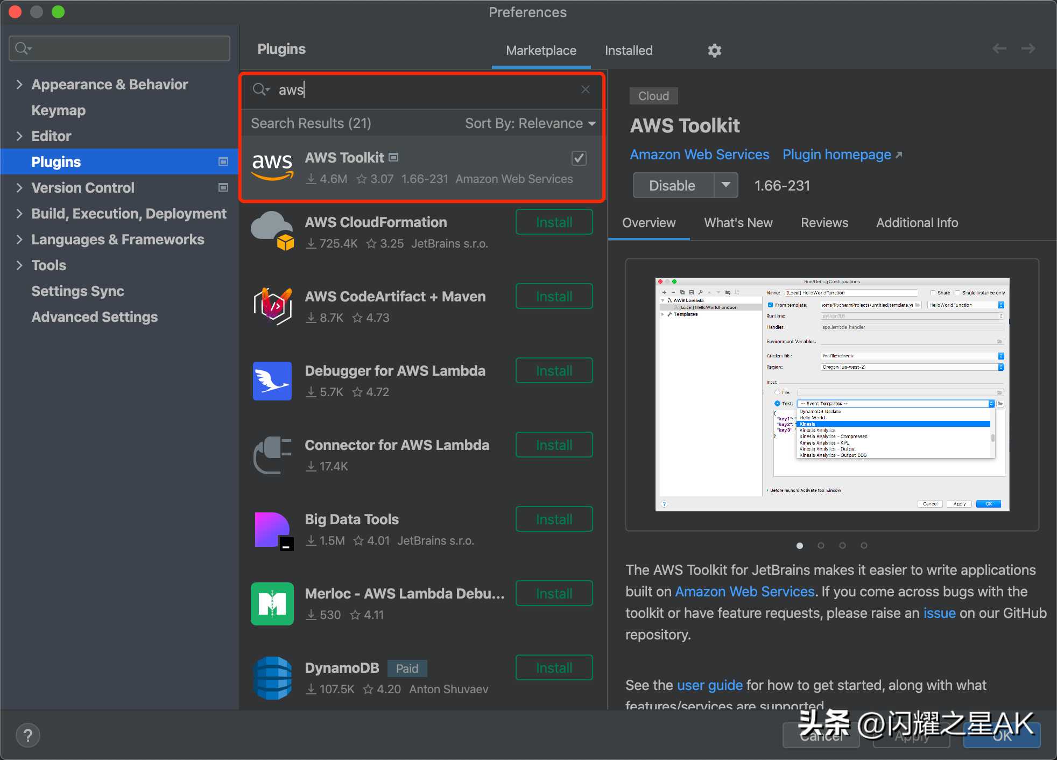1057x760 pixels.
Task: Disable the AWS Toolkit plugin
Action: coord(673,185)
